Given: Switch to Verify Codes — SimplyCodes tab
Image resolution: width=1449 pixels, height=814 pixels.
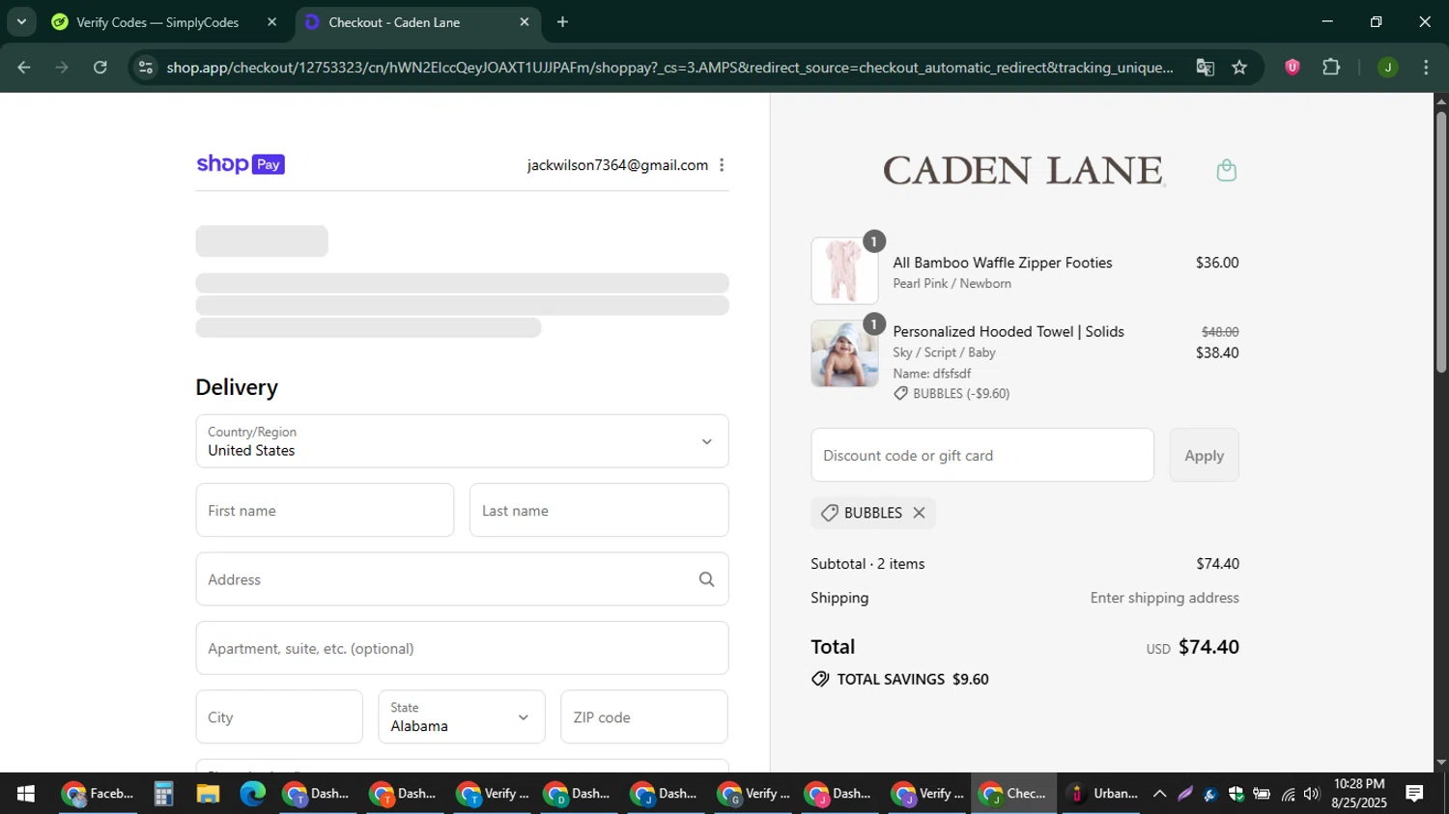Looking at the screenshot, I should [157, 22].
